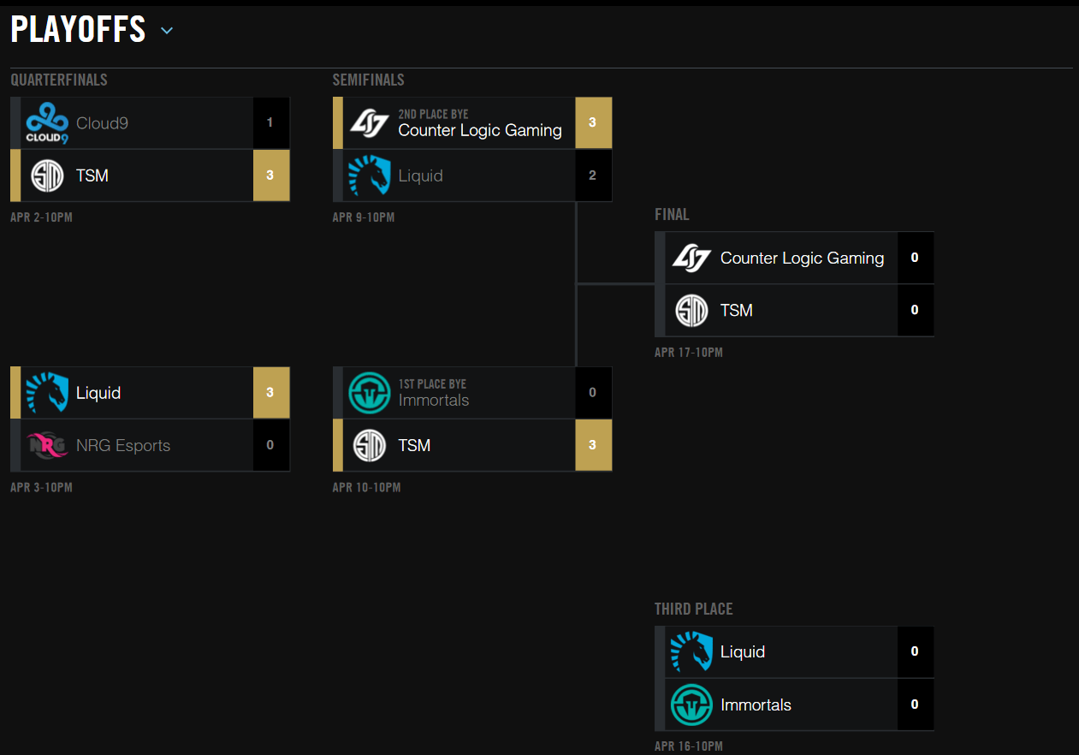Click Liquid logo in the NRG quarterfinal
This screenshot has width=1079, height=755.
pos(47,393)
